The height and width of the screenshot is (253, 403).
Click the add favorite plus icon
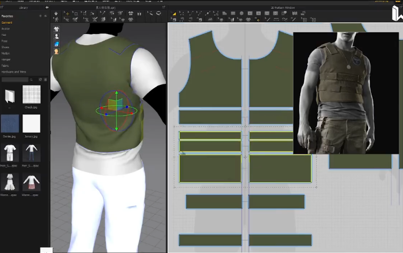tap(41, 16)
